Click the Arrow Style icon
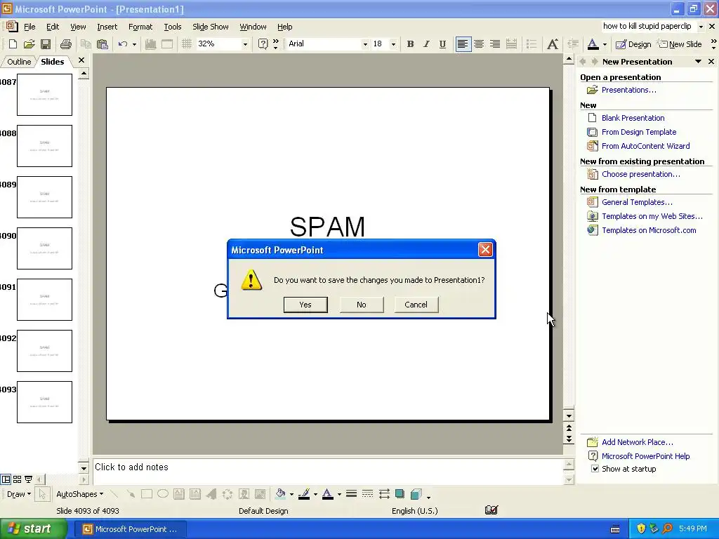This screenshot has width=719, height=539. (x=384, y=494)
